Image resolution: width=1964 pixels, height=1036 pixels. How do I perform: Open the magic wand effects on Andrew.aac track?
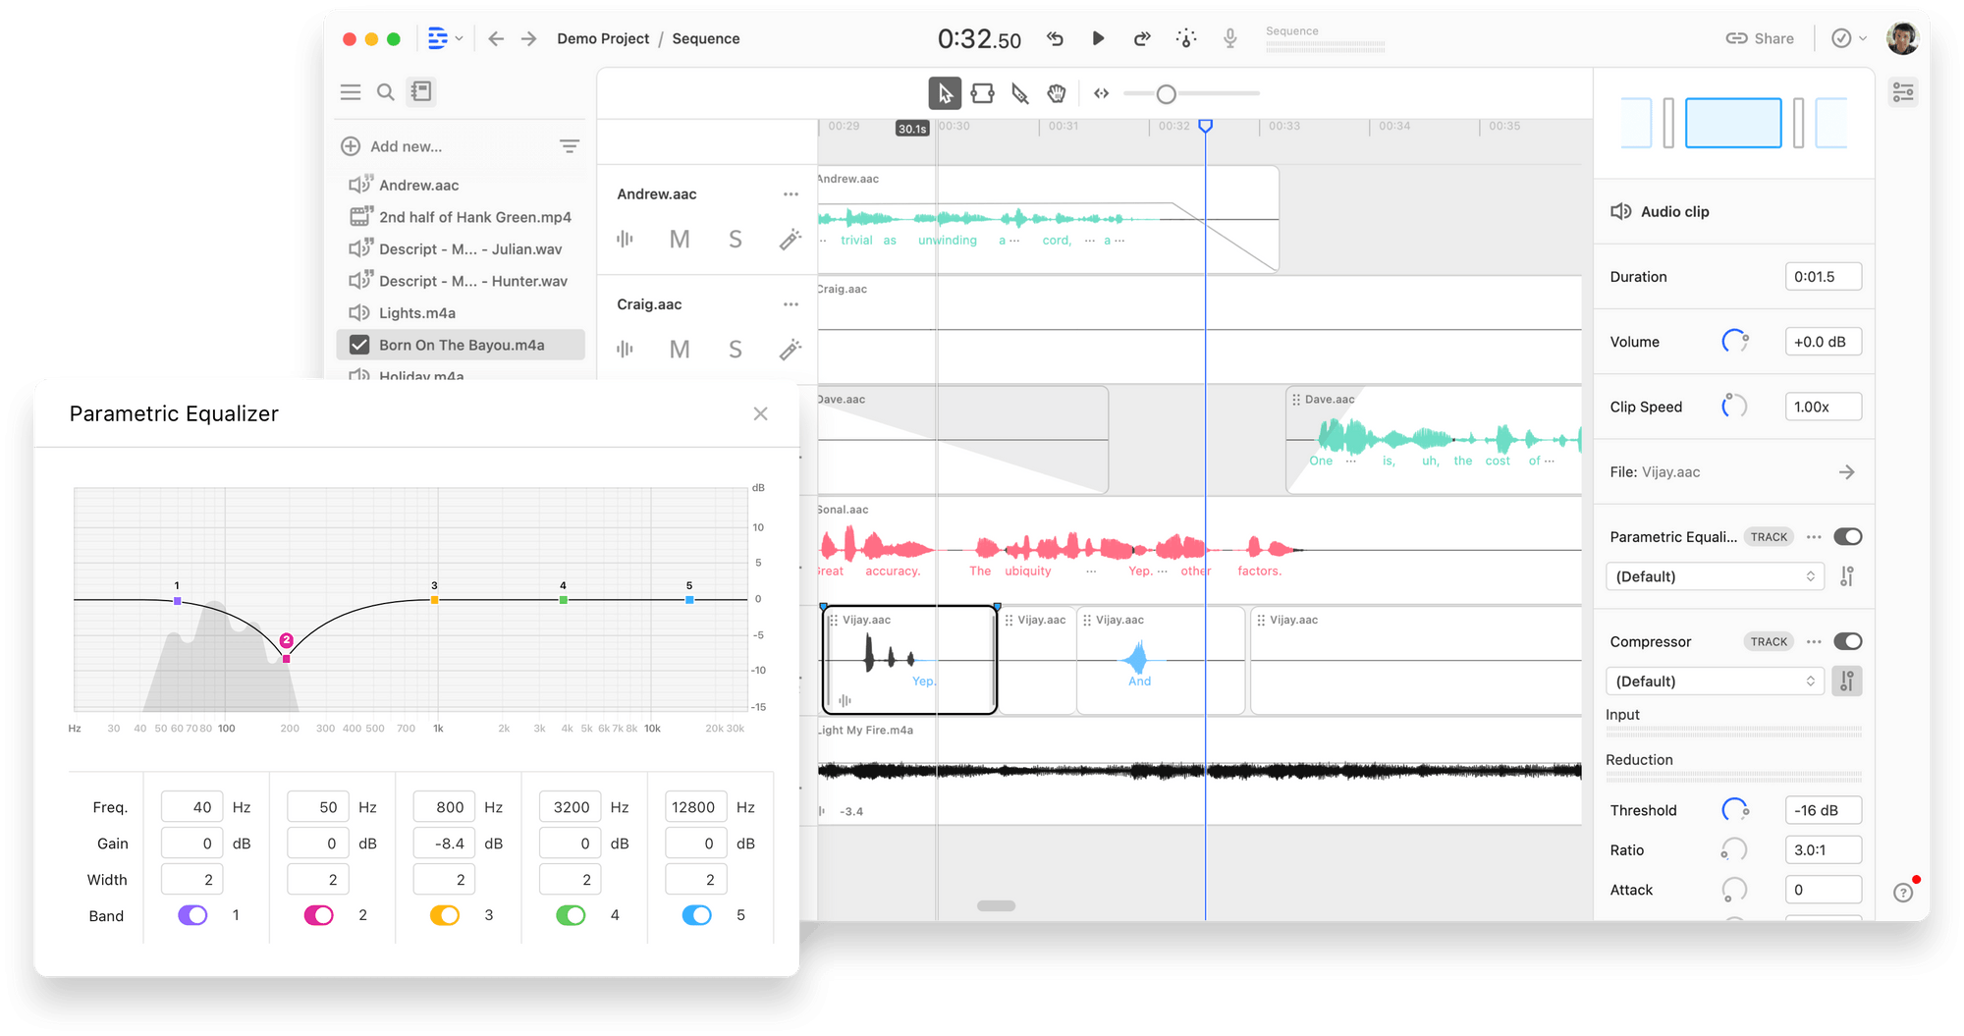(791, 240)
